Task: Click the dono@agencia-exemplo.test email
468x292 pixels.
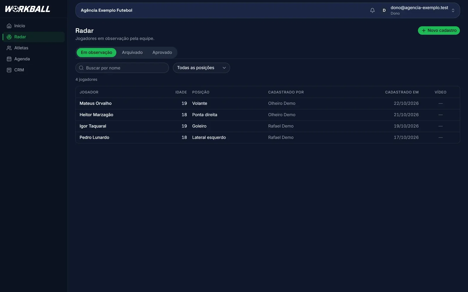Action: pos(419,8)
